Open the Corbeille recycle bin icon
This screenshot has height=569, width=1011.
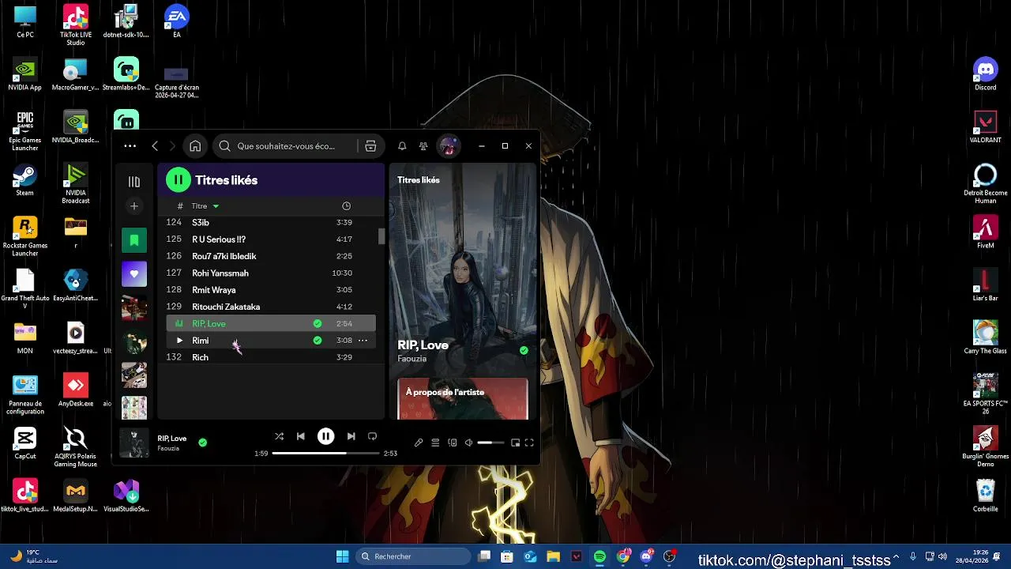click(x=985, y=496)
